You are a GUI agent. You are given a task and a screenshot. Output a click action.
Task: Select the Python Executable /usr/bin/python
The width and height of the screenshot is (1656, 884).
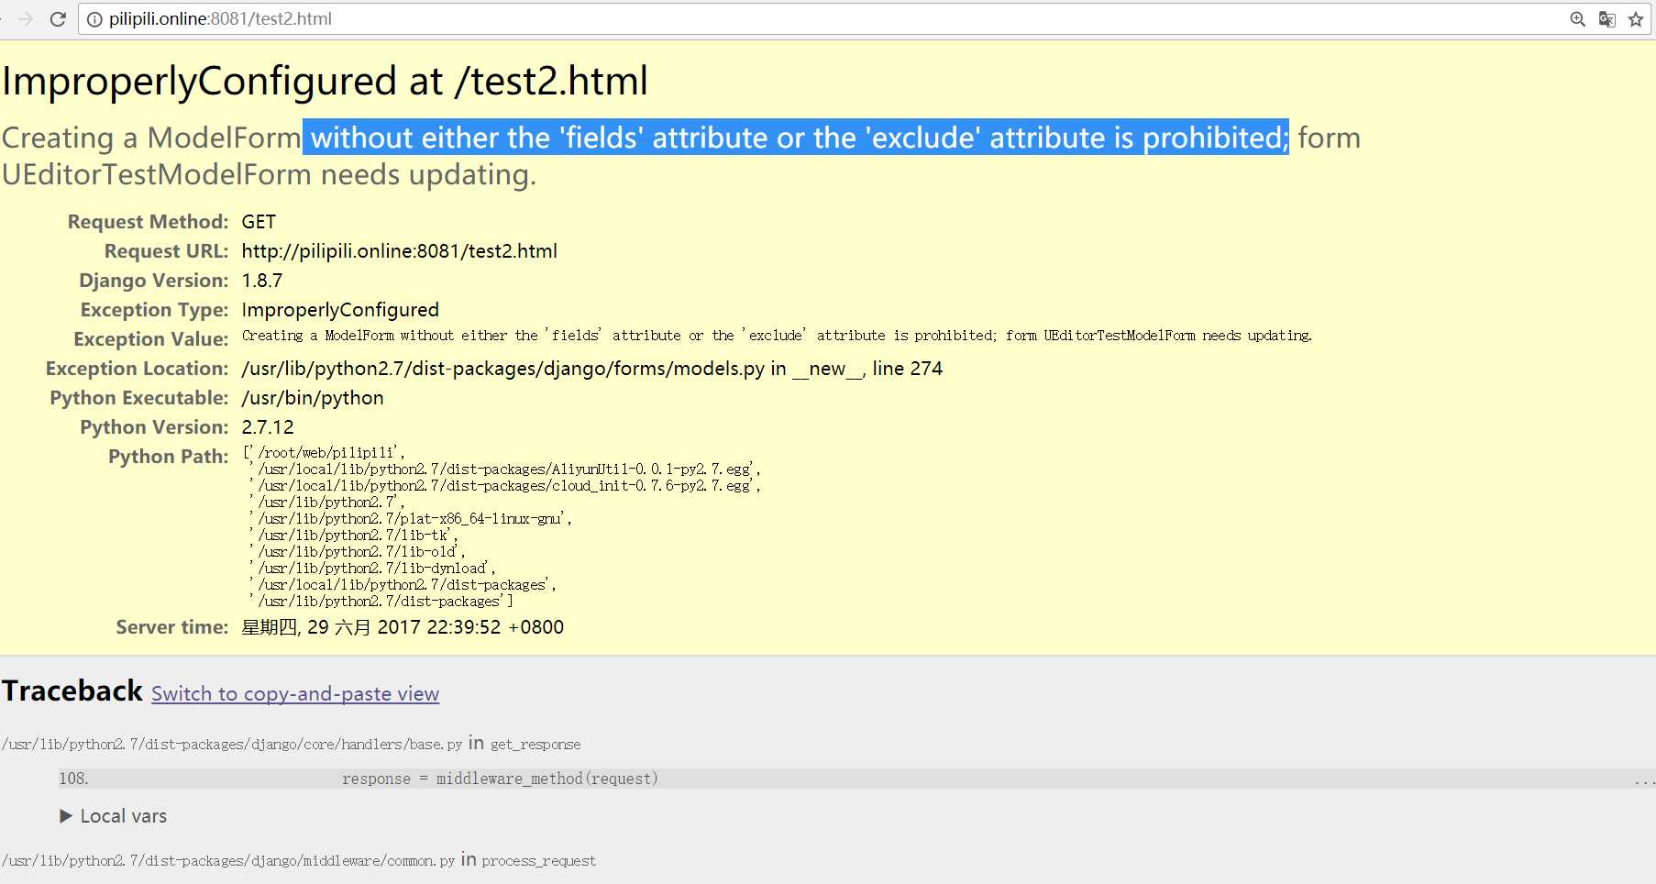[x=313, y=398]
